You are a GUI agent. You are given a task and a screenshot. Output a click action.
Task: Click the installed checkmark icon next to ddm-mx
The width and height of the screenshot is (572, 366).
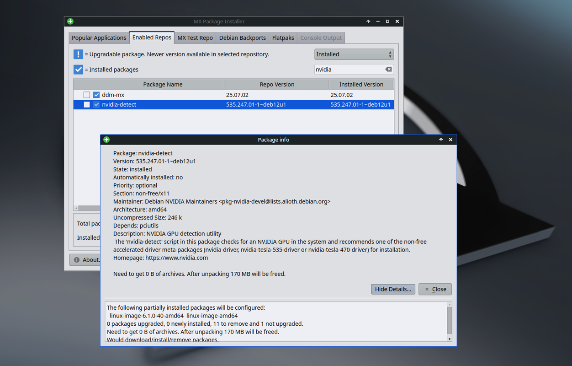click(96, 95)
